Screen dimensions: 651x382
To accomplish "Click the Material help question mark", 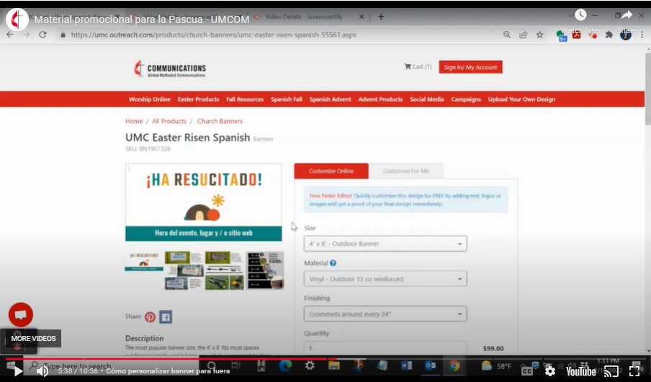I will (333, 263).
